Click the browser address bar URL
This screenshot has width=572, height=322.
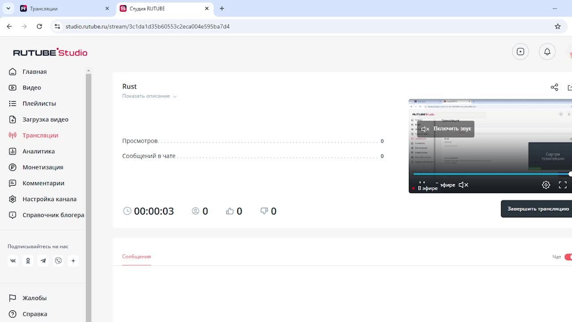tap(147, 26)
